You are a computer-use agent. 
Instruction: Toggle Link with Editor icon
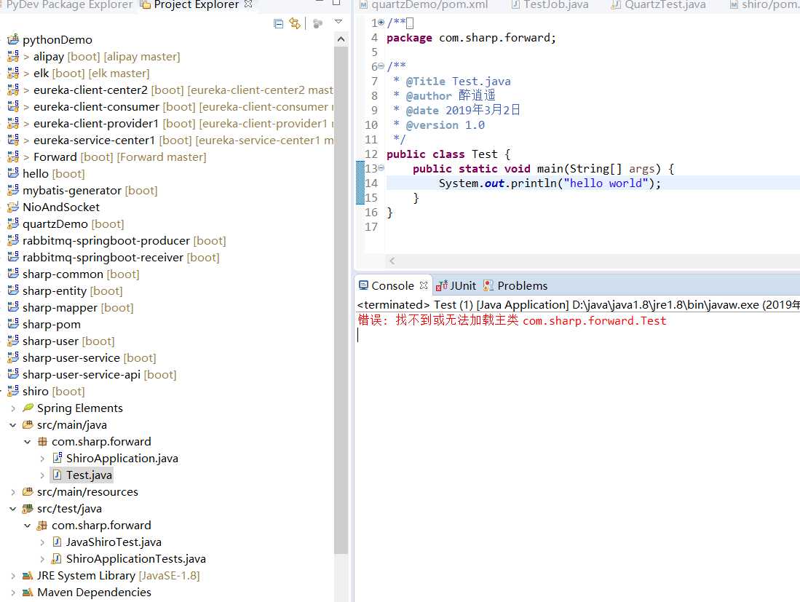(295, 23)
